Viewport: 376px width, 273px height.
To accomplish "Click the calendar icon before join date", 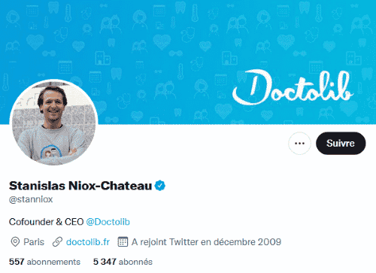I will [x=123, y=242].
